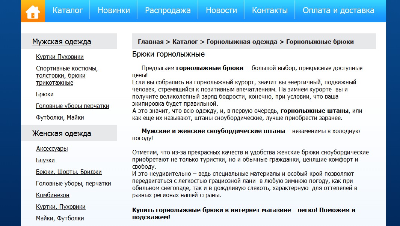Open Майки, Футболки women's link
The width and height of the screenshot is (400, 226).
[x=60, y=218]
